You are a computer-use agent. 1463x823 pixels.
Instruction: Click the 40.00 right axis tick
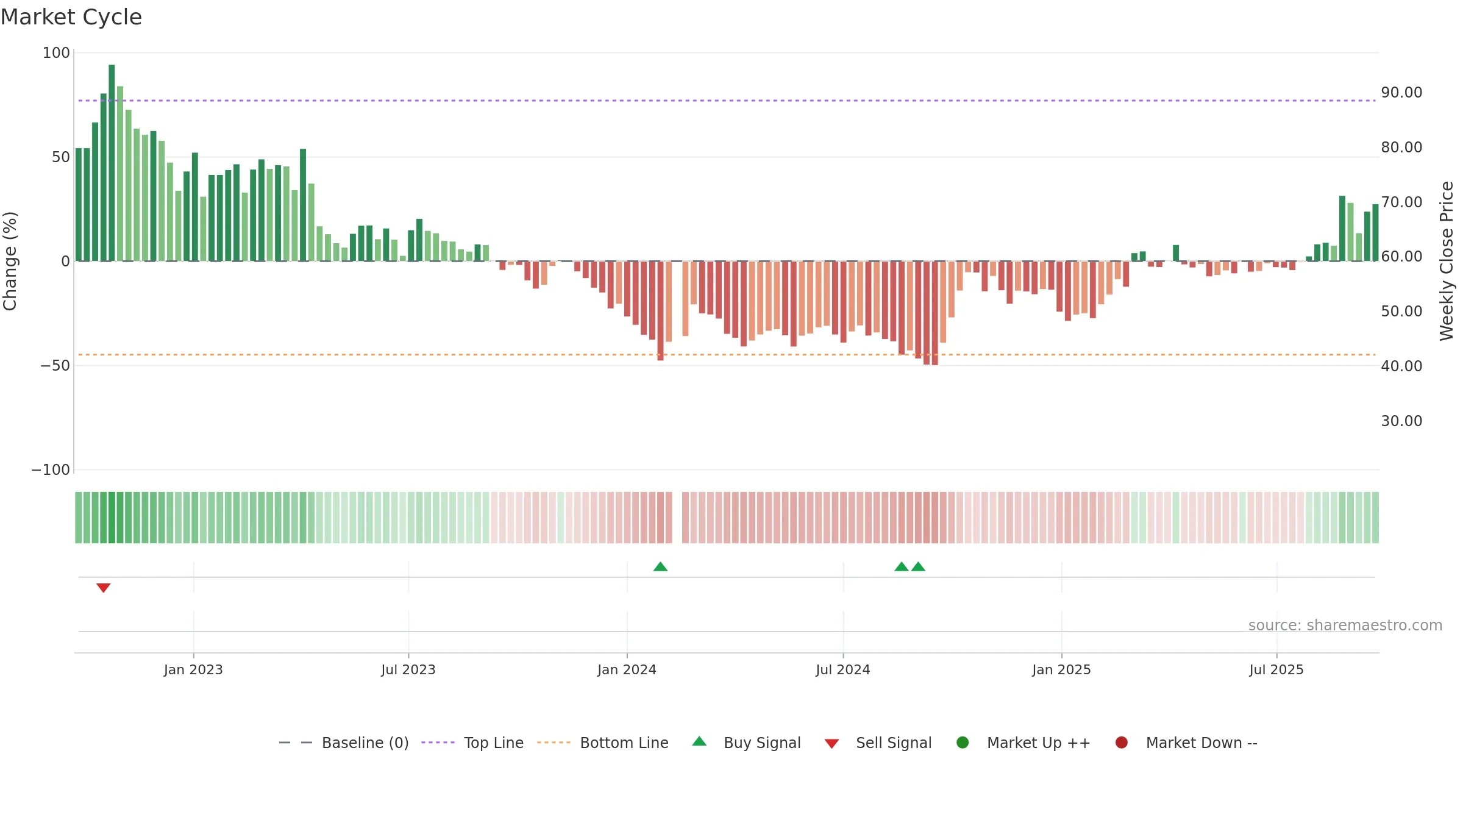pyautogui.click(x=1401, y=366)
